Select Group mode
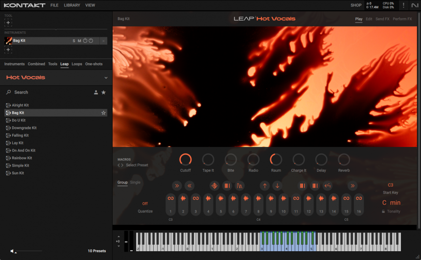Viewport: 421px width, 260px height. coord(122,182)
